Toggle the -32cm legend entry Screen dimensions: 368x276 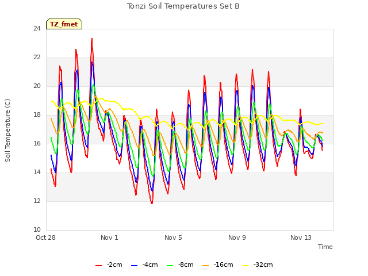258,265
